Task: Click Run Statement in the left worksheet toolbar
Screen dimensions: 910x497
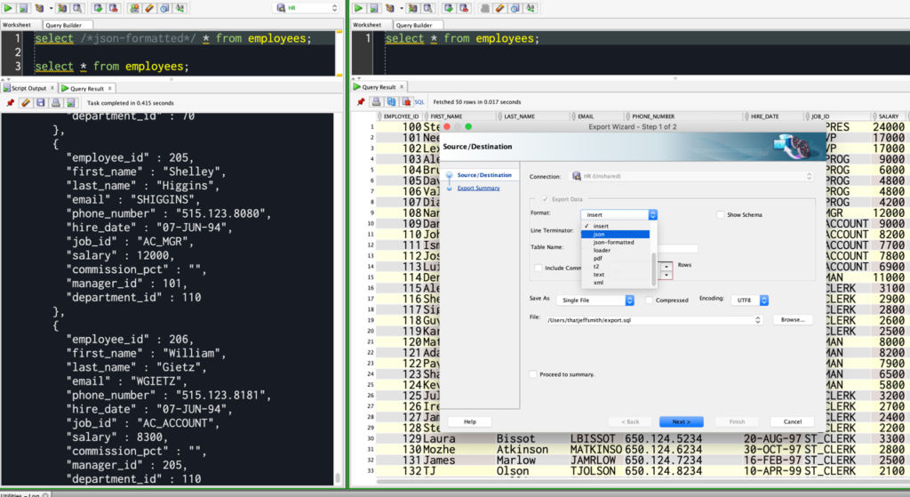Action: [x=10, y=8]
